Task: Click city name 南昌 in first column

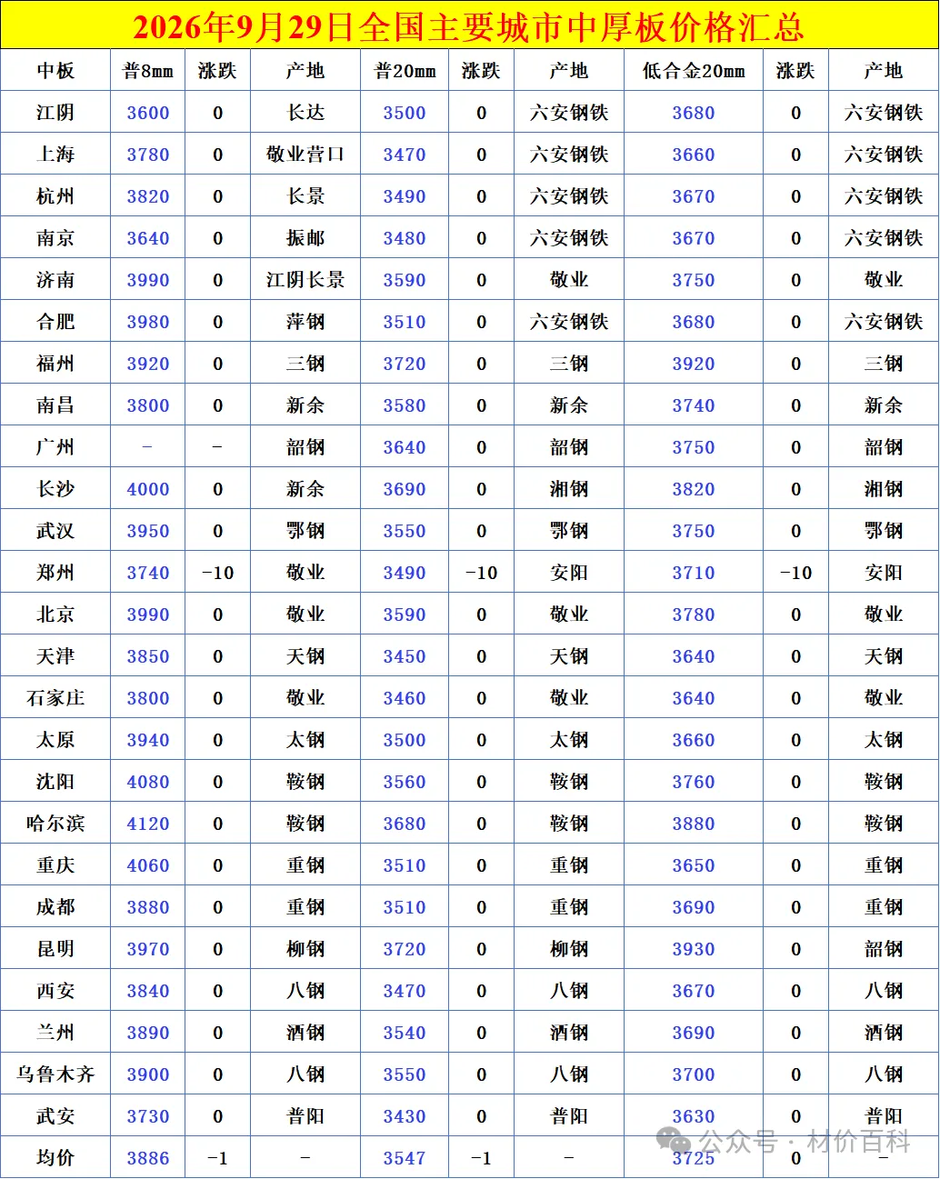Action: [55, 405]
